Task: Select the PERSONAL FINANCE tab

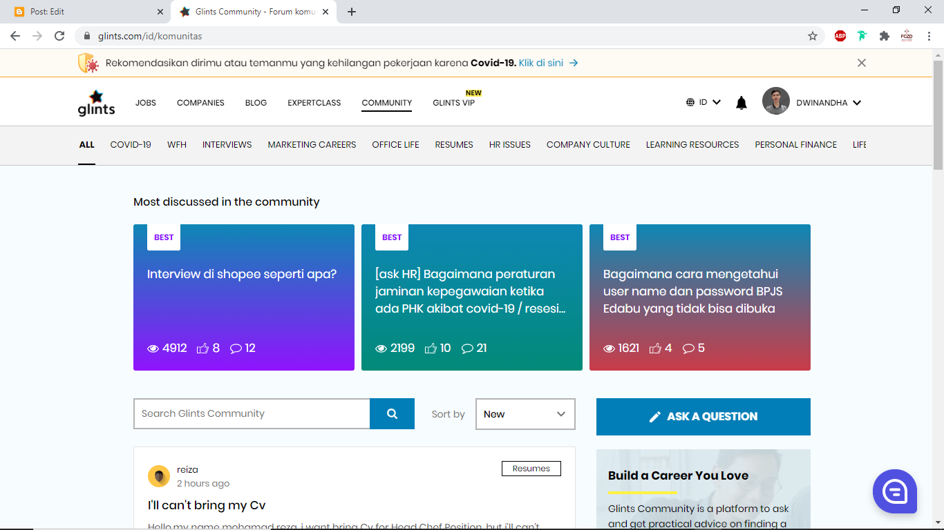Action: coord(796,145)
